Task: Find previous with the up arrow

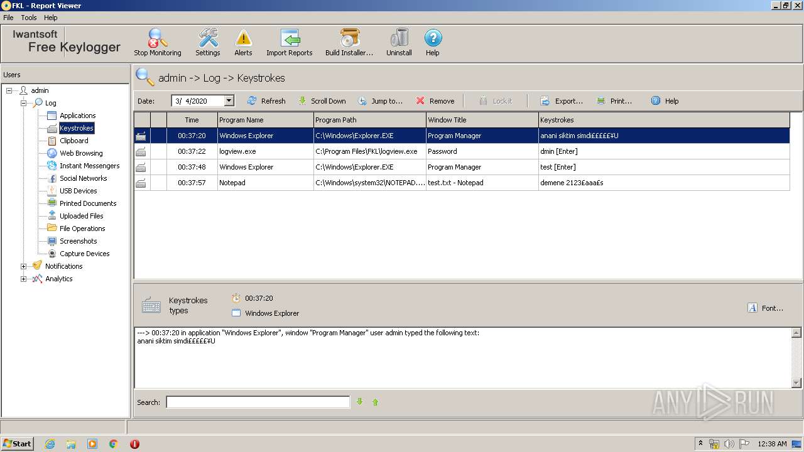Action: click(x=376, y=402)
